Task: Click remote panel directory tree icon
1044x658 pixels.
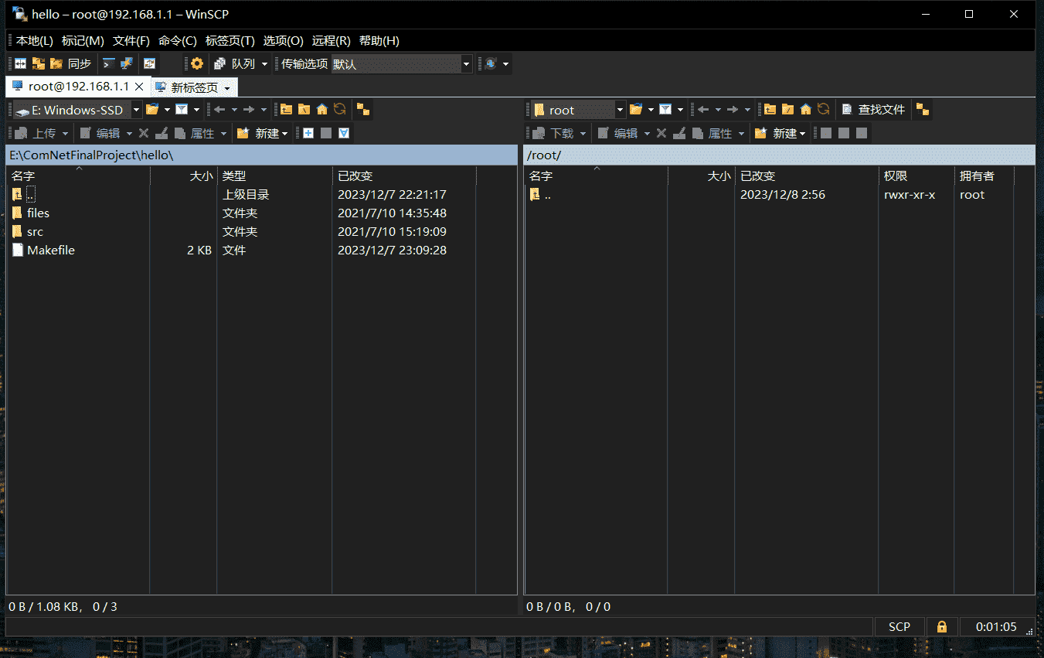Action: coord(923,110)
